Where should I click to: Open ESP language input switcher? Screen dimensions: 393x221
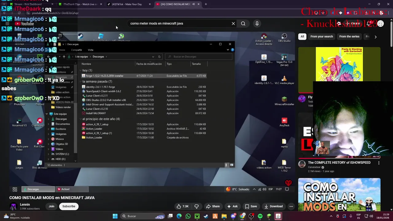click(x=359, y=216)
